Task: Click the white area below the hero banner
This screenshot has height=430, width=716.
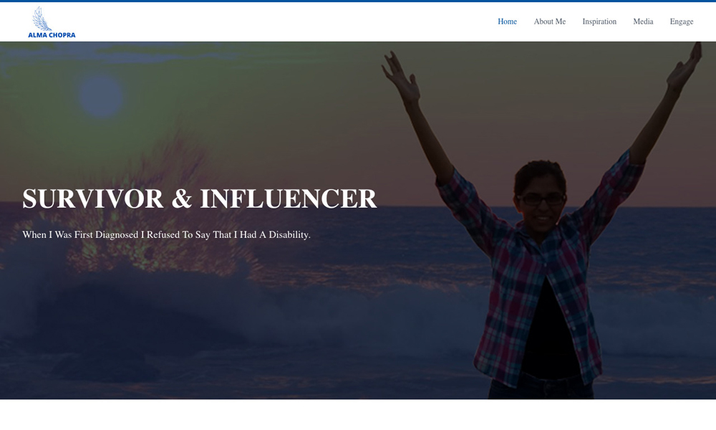Action: coord(358,414)
